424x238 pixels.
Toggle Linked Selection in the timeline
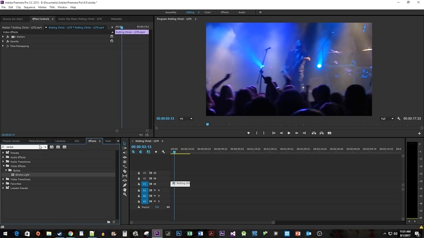148,152
